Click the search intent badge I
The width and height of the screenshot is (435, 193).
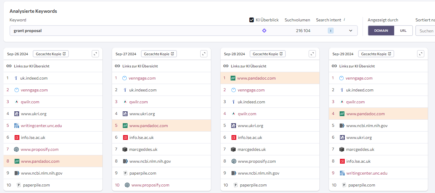pyautogui.click(x=331, y=31)
